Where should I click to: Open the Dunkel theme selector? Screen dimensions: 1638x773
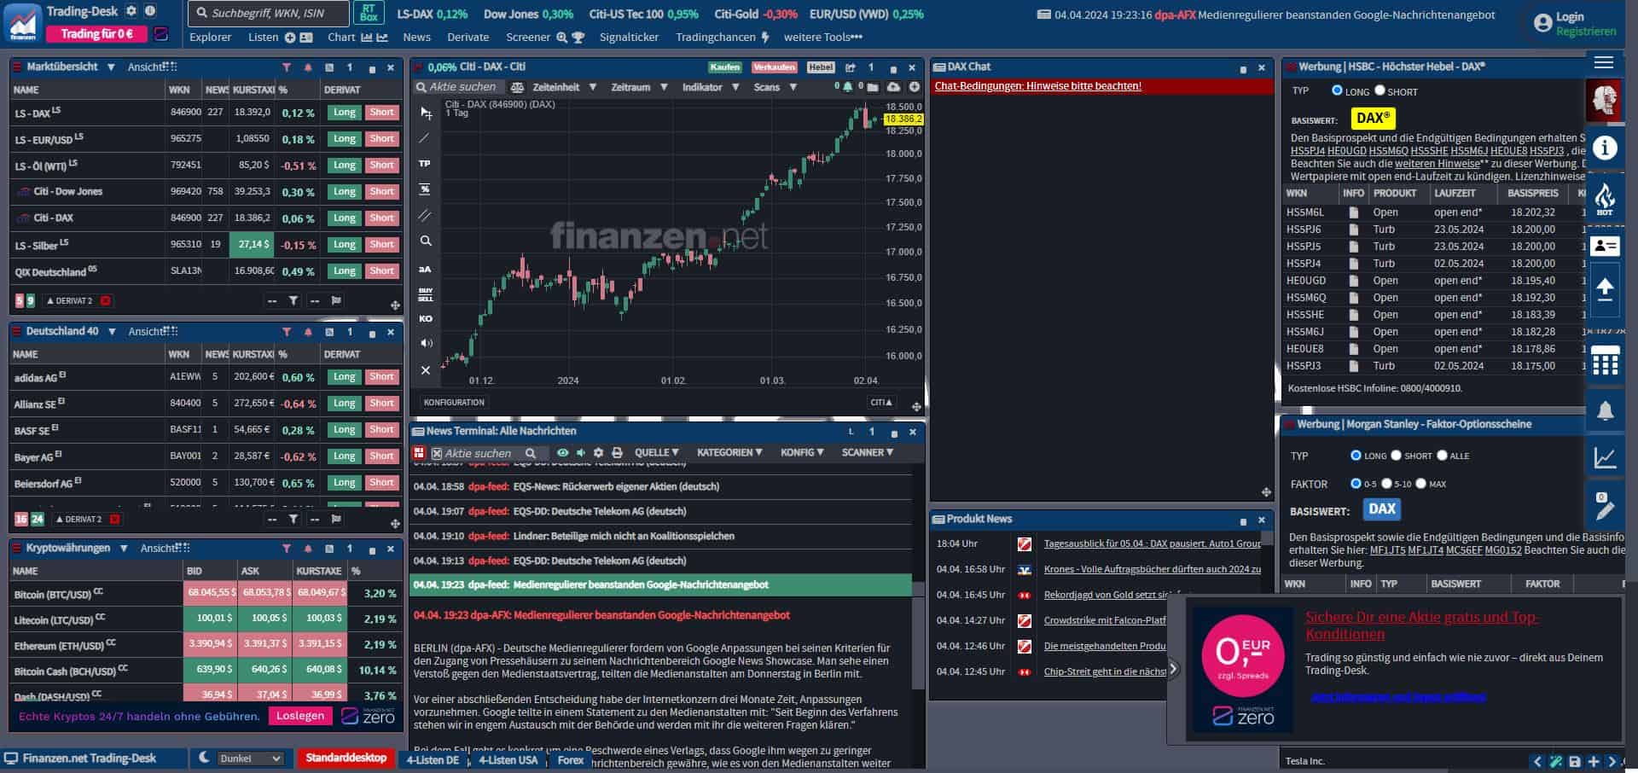(x=249, y=758)
